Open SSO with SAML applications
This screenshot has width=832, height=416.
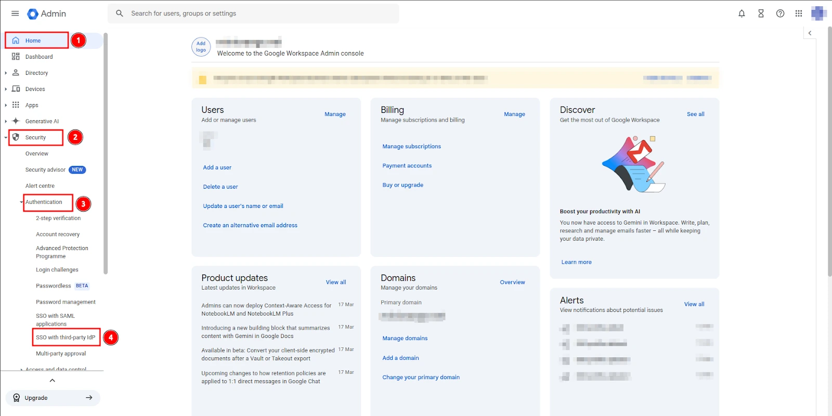(55, 320)
